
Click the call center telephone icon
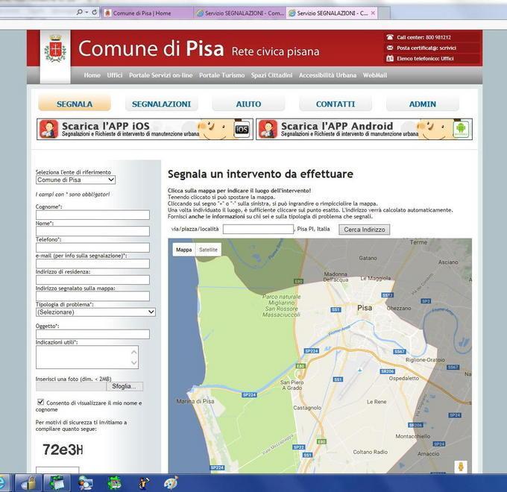click(390, 37)
